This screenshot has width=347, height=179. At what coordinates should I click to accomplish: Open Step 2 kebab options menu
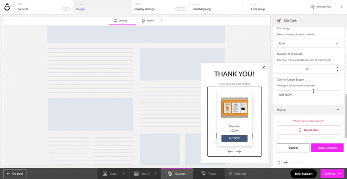click(x=155, y=174)
